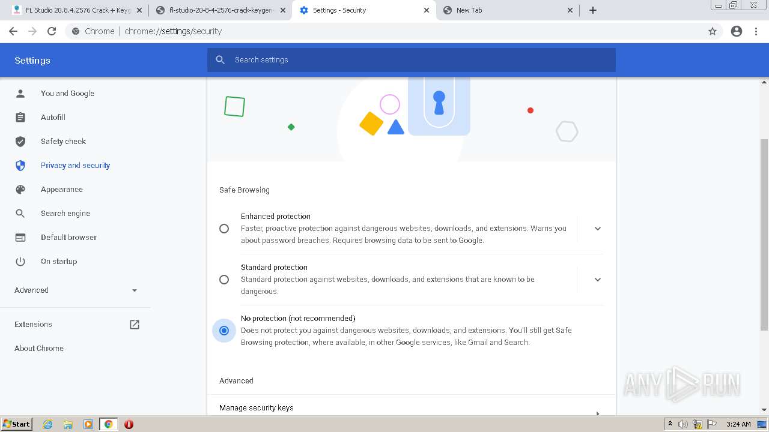This screenshot has width=769, height=432.
Task: Click the Appearance palette icon
Action: click(x=20, y=190)
